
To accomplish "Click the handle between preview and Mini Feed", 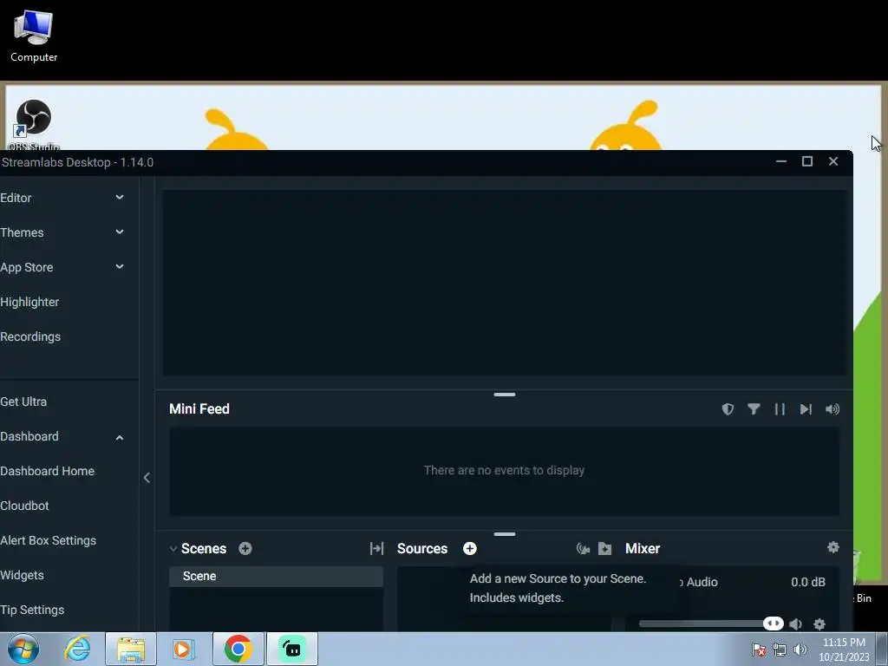I will click(x=504, y=395).
